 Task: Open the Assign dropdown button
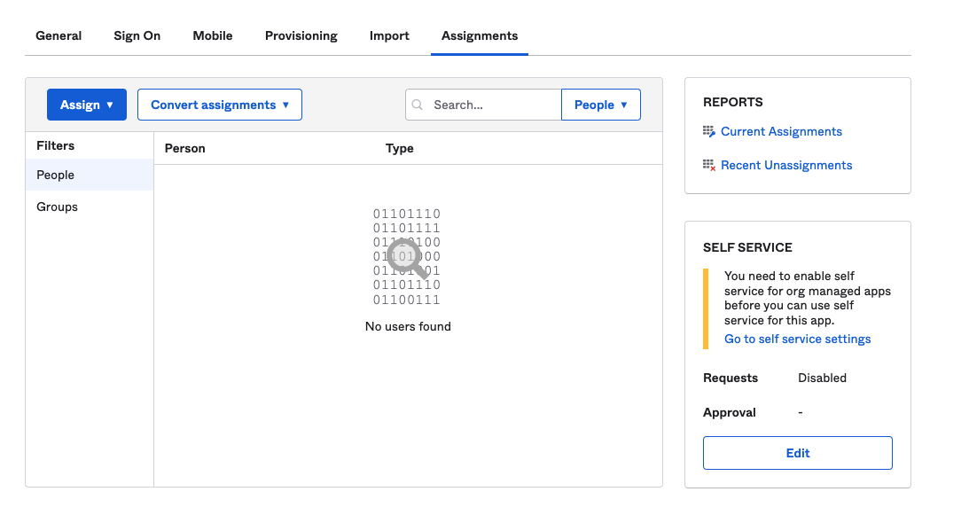tap(87, 105)
